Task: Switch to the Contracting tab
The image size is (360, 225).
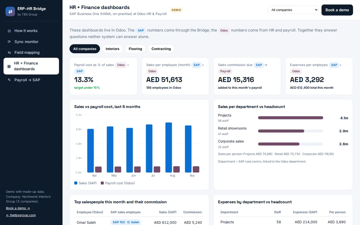Action: (x=161, y=49)
